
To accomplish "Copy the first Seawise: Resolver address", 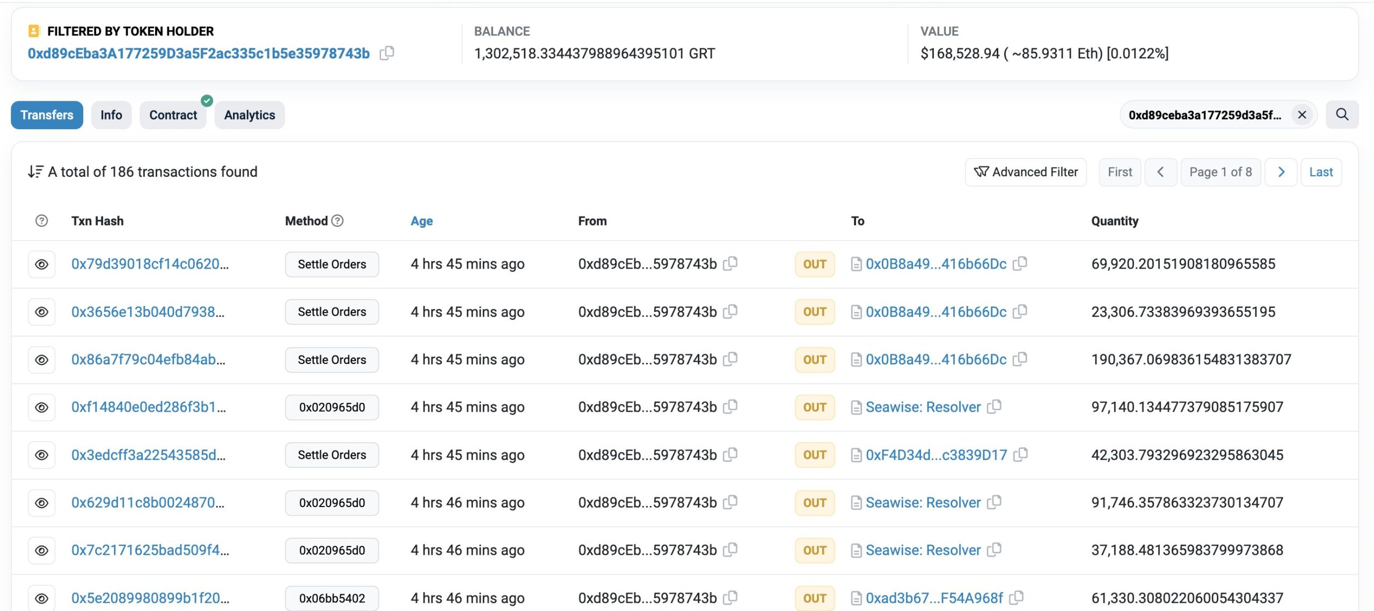I will (x=994, y=407).
